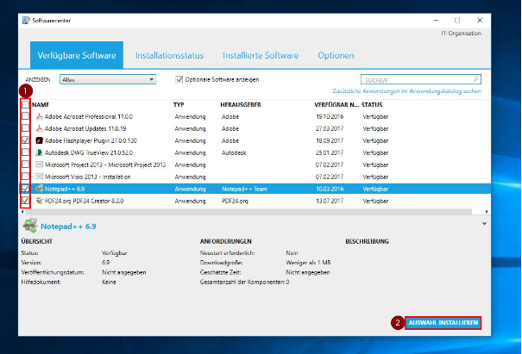Click the Notepad++ 6.9 details title
Image resolution: width=522 pixels, height=354 pixels.
point(68,227)
